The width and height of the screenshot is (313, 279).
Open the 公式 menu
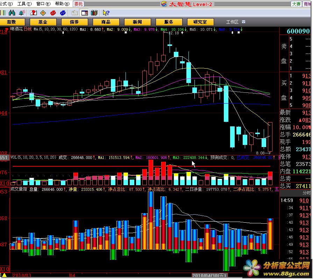tap(6, 4)
